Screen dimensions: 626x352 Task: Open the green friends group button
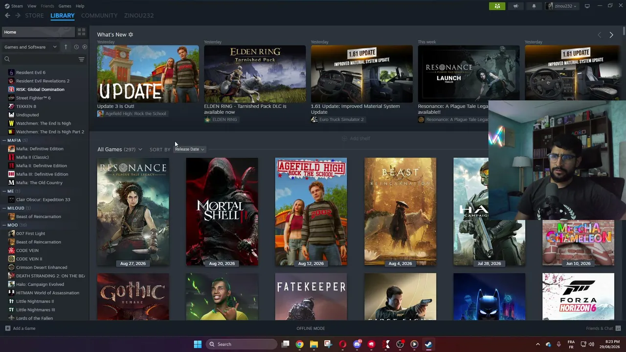pyautogui.click(x=497, y=6)
